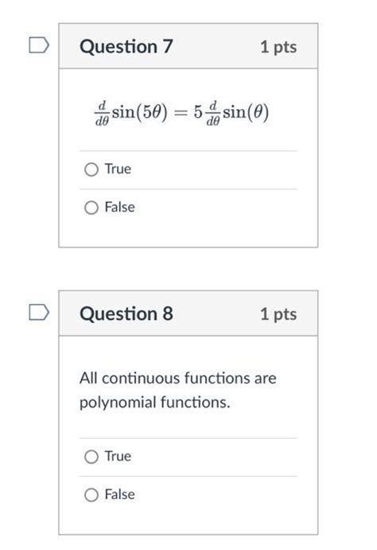Click the "True" label text under Question 7
This screenshot has width=377, height=550.
pyautogui.click(x=118, y=169)
